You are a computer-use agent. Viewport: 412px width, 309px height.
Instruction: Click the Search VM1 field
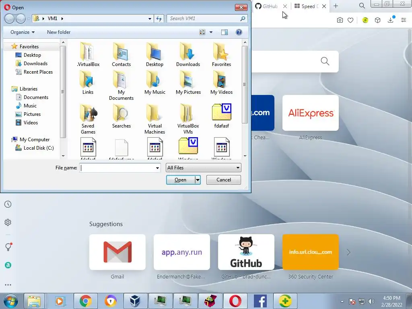204,19
